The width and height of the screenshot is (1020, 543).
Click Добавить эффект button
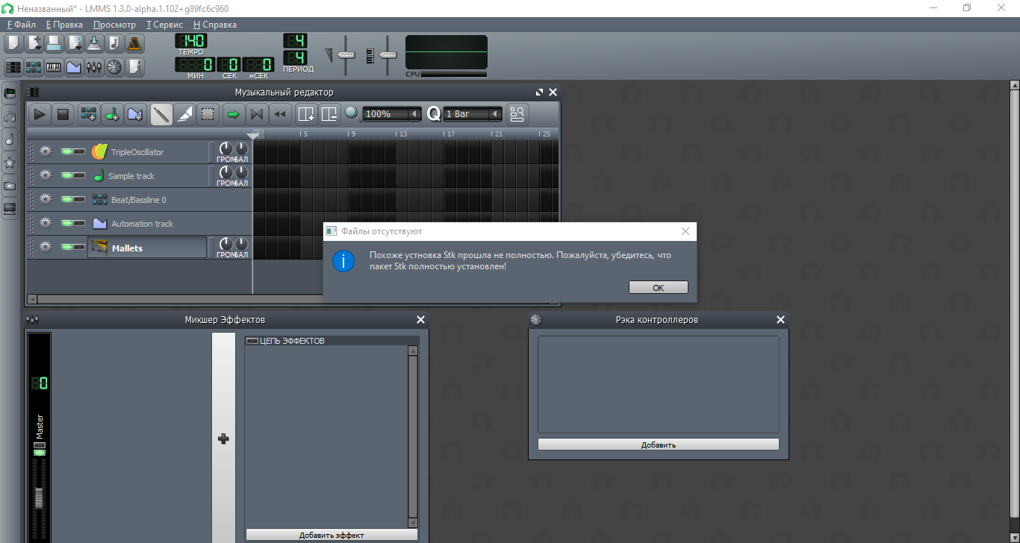tap(332, 535)
